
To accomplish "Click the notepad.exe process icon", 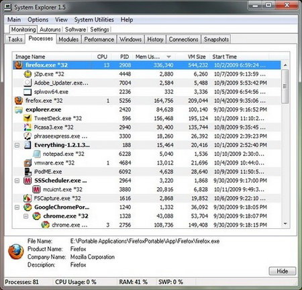I will tap(36, 154).
